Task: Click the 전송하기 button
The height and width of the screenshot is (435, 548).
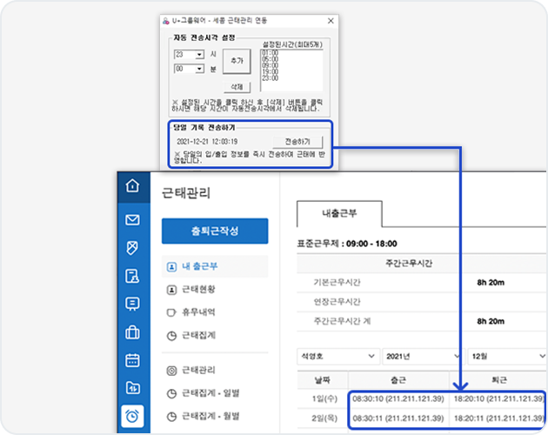Action: tap(297, 142)
